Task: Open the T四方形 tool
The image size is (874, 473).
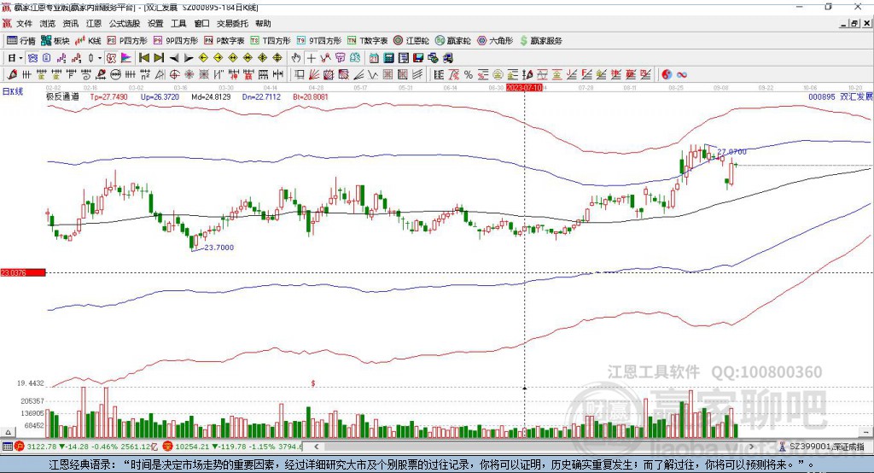Action: coord(271,41)
